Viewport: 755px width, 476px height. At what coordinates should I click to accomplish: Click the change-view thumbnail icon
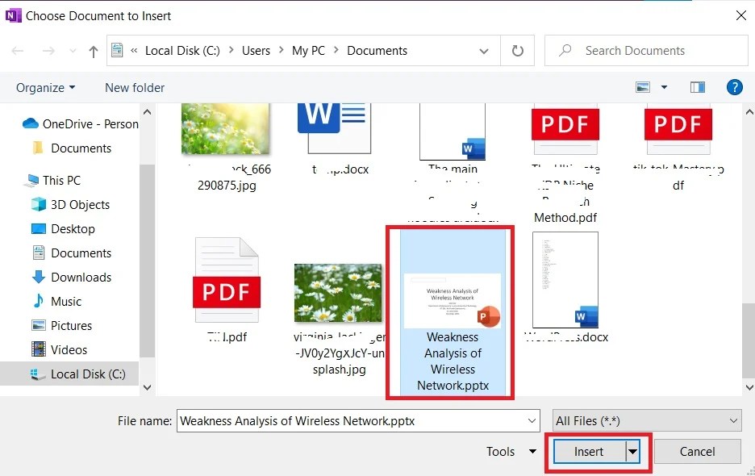pos(641,87)
